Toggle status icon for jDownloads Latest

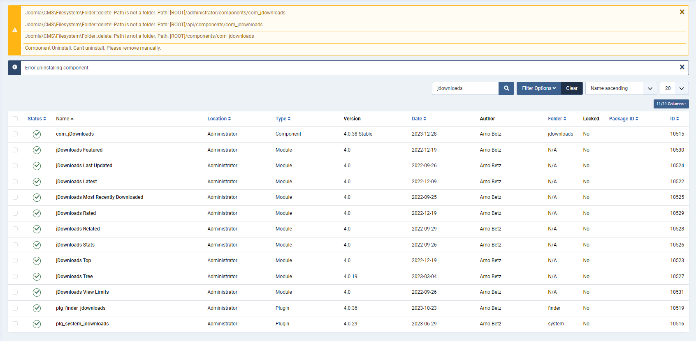click(37, 182)
